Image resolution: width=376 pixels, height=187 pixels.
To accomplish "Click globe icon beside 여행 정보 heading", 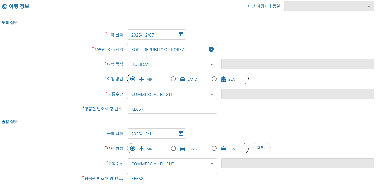I will tap(4, 6).
